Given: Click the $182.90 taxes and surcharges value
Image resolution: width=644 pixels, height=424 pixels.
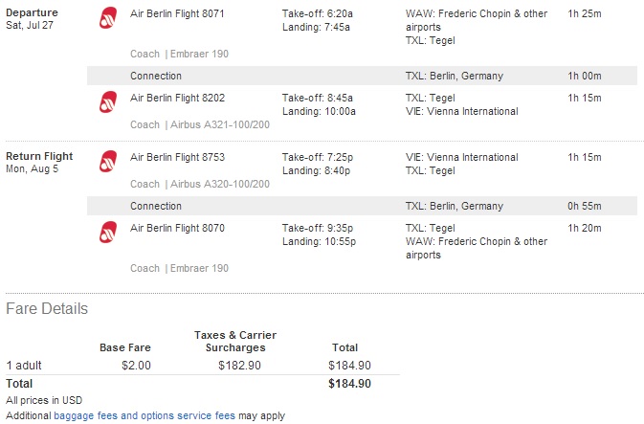Looking at the screenshot, I should coord(239,366).
